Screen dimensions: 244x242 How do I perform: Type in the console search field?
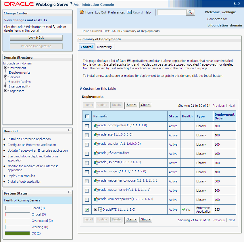point(171,12)
